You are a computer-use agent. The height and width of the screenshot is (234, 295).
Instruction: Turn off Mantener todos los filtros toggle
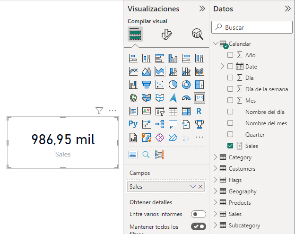click(198, 226)
